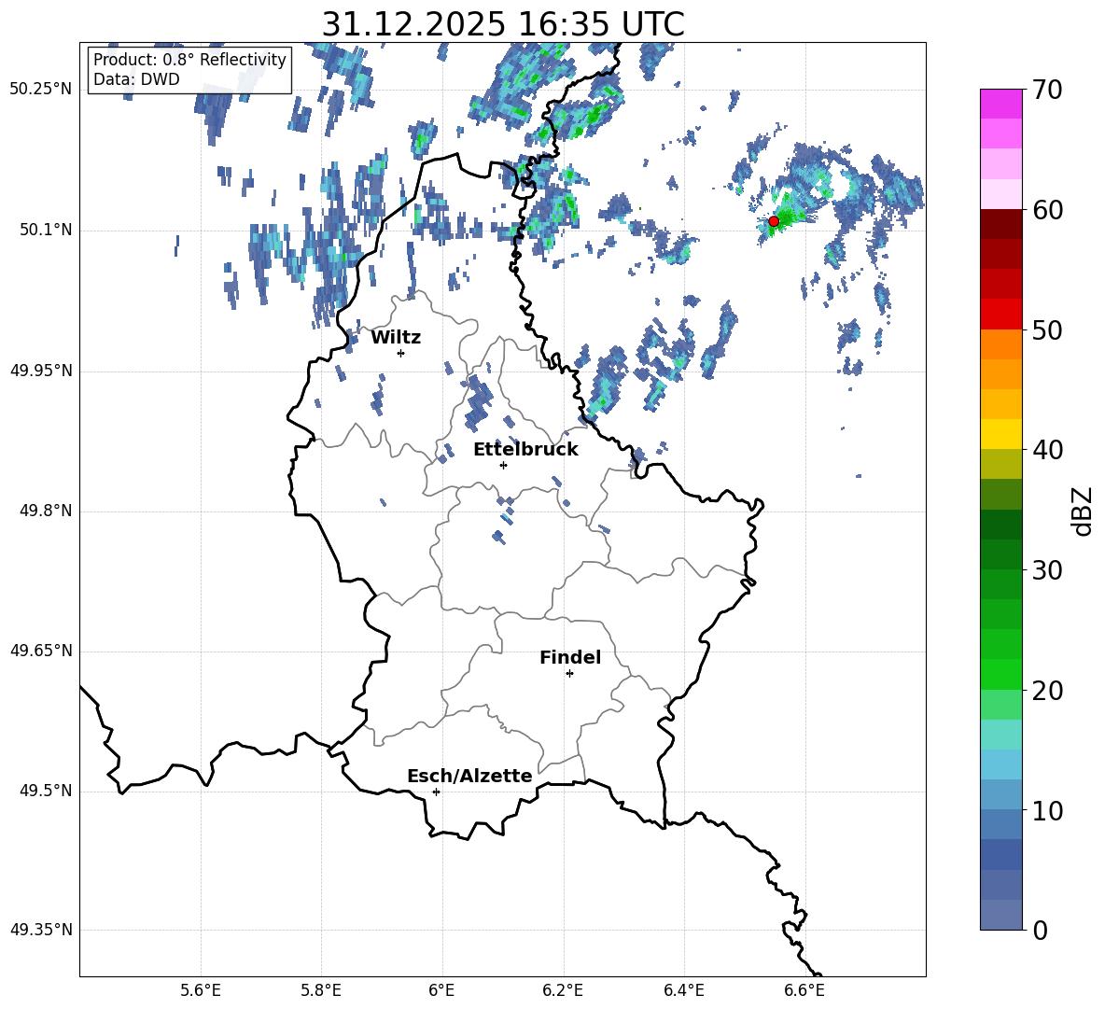Image resolution: width=1105 pixels, height=1009 pixels.
Task: Click the Esch/Alzette station cross marker
Action: pyautogui.click(x=436, y=792)
